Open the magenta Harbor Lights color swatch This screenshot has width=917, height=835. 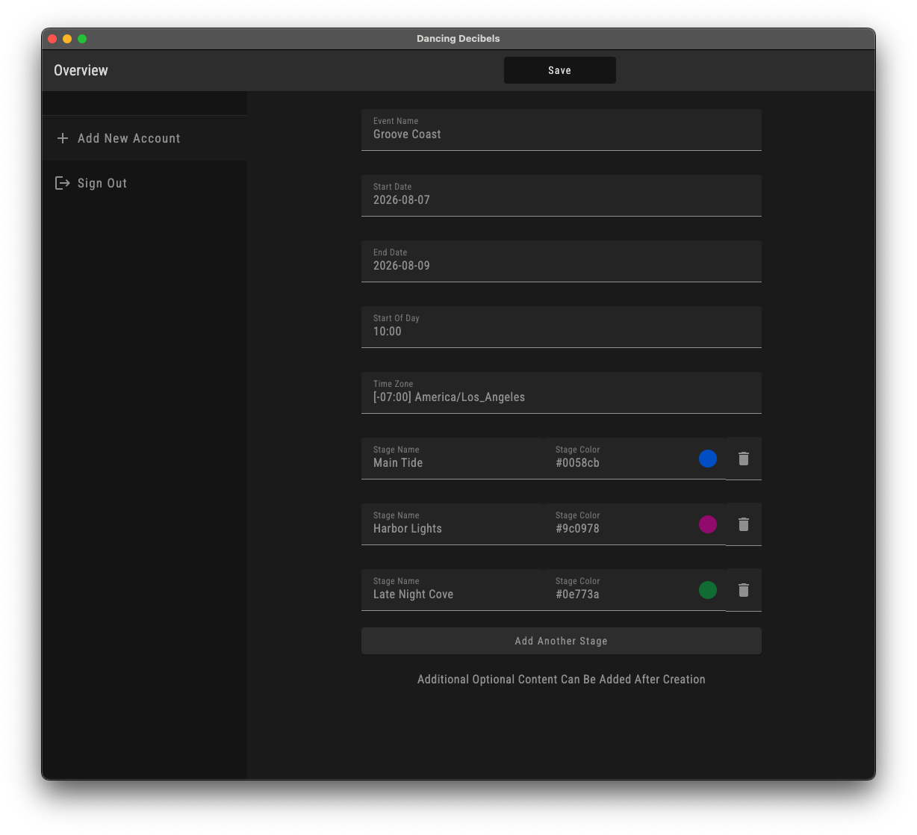pyautogui.click(x=707, y=524)
